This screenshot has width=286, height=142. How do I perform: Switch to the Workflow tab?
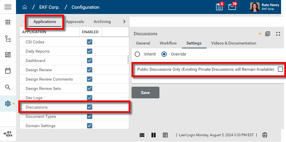point(168,43)
